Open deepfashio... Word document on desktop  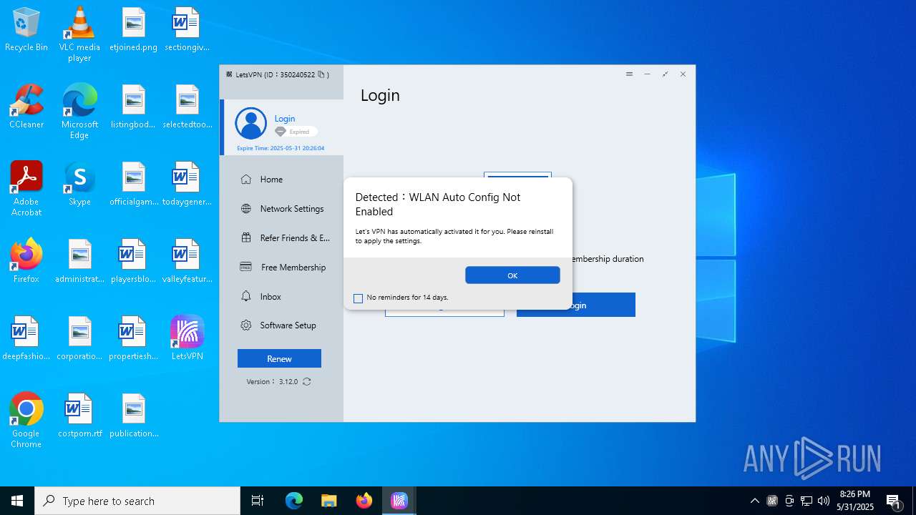[x=26, y=338]
